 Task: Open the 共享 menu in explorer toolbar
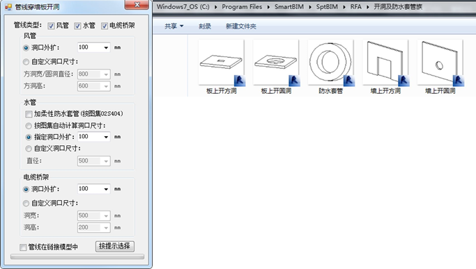pyautogui.click(x=174, y=26)
